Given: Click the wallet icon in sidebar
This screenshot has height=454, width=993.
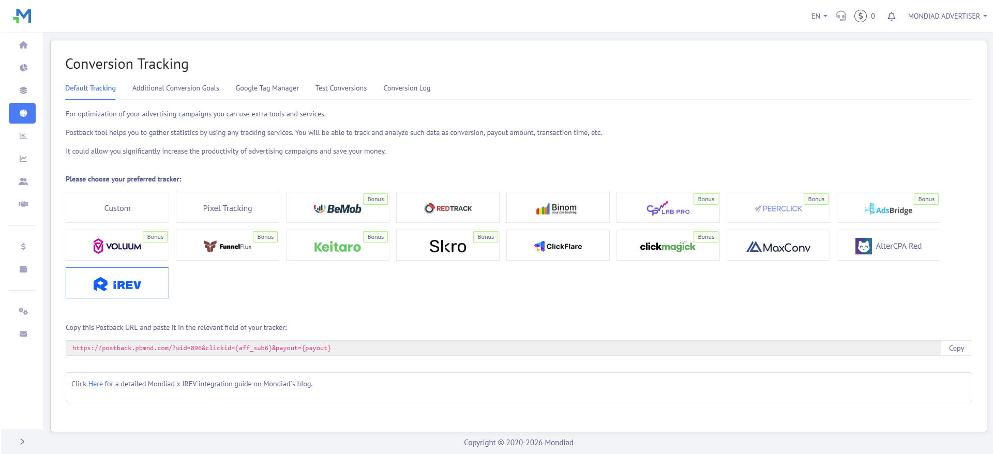Looking at the screenshot, I should (x=23, y=269).
